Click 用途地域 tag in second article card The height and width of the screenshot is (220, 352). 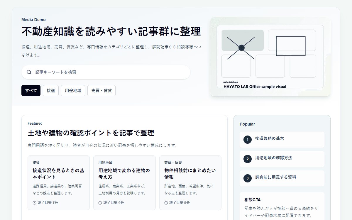(106, 163)
